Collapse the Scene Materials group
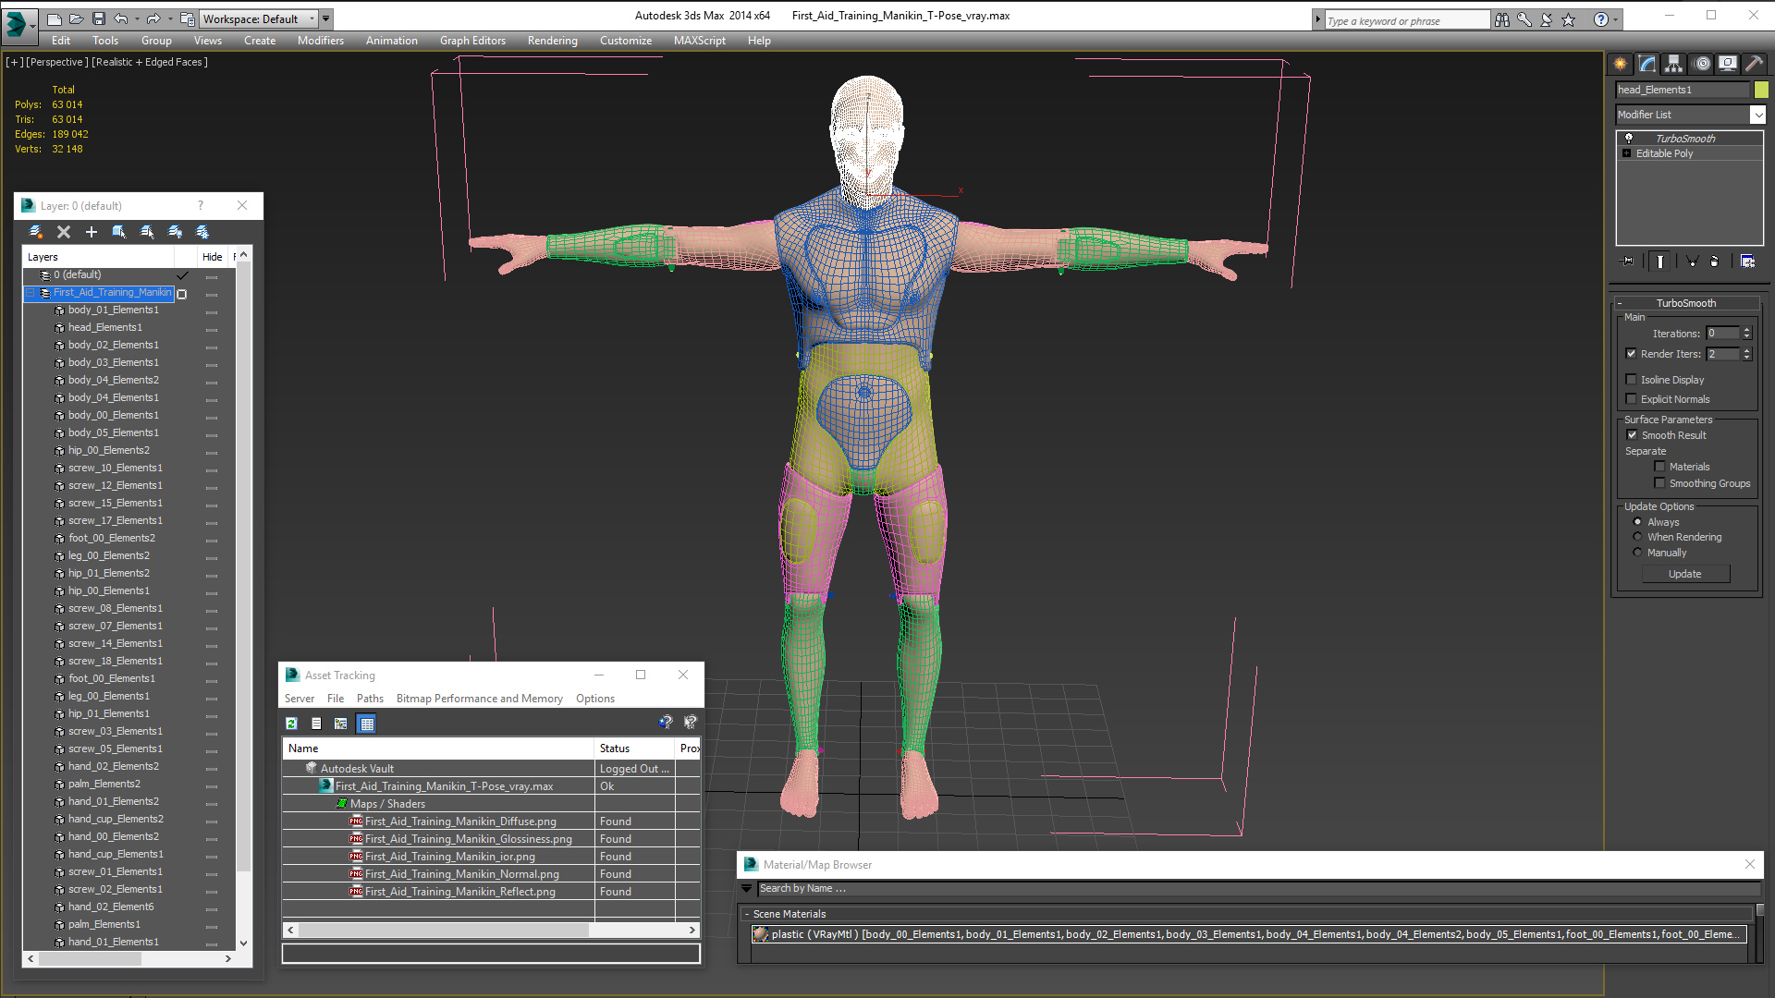The image size is (1775, 998). pos(747,914)
